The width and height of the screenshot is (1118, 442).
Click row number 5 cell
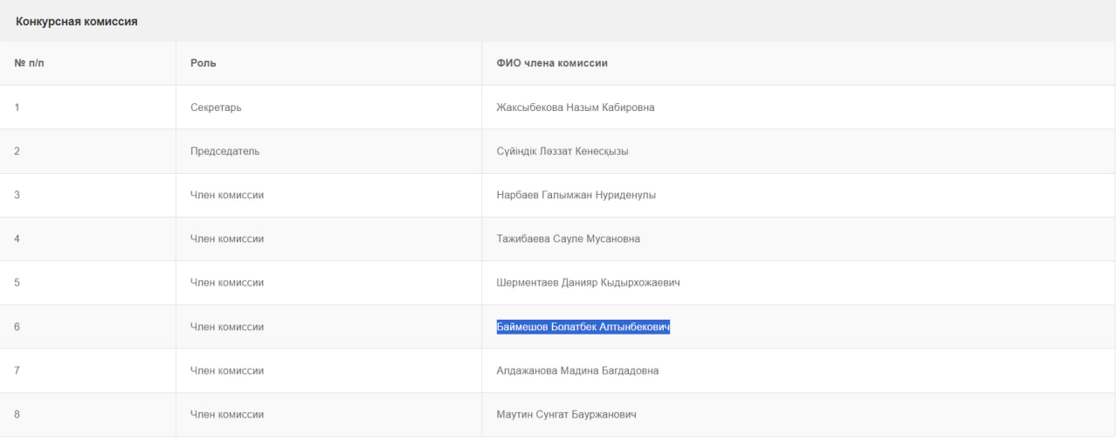point(17,283)
